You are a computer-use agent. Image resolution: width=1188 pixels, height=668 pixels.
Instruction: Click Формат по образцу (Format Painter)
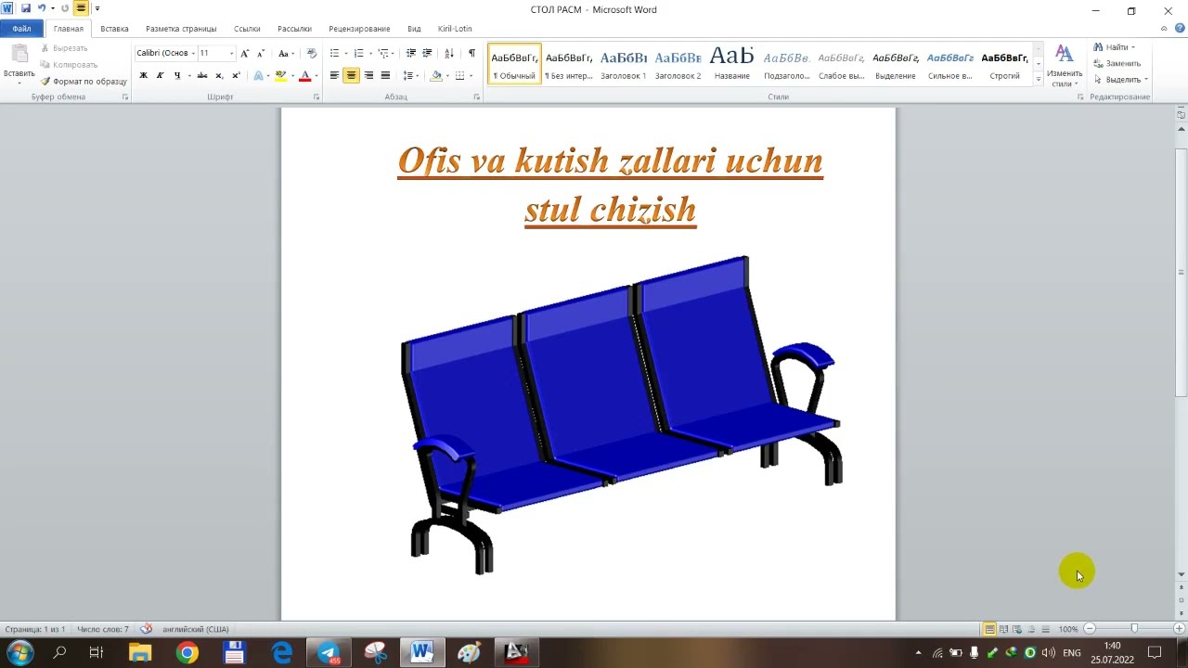click(x=84, y=82)
